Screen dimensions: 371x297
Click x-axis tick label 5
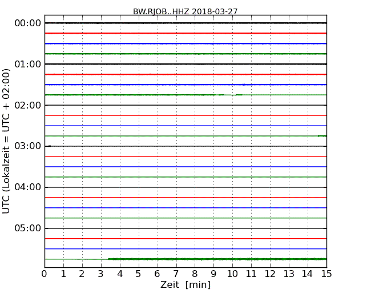(x=139, y=274)
